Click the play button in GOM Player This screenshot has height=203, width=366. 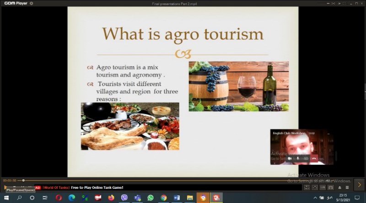(x=5, y=187)
